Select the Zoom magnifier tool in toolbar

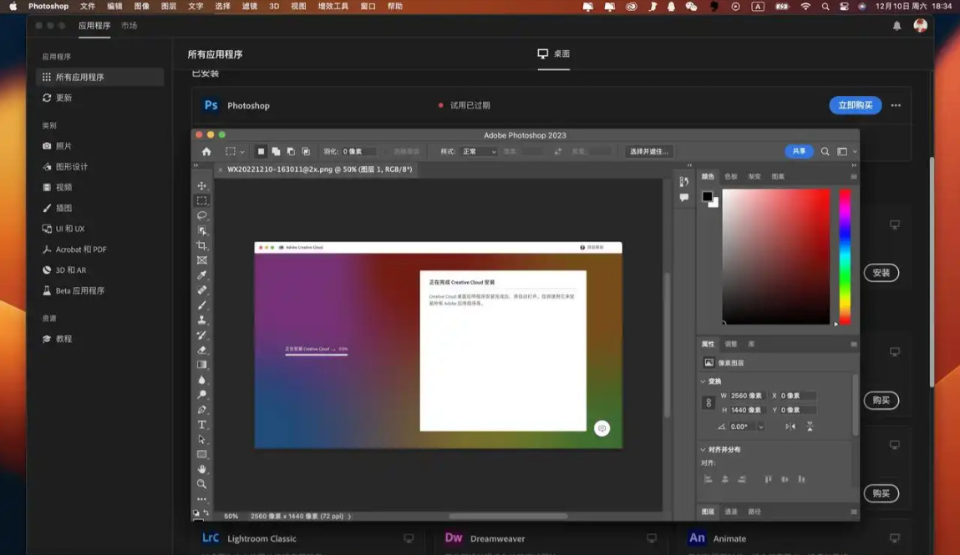point(201,484)
